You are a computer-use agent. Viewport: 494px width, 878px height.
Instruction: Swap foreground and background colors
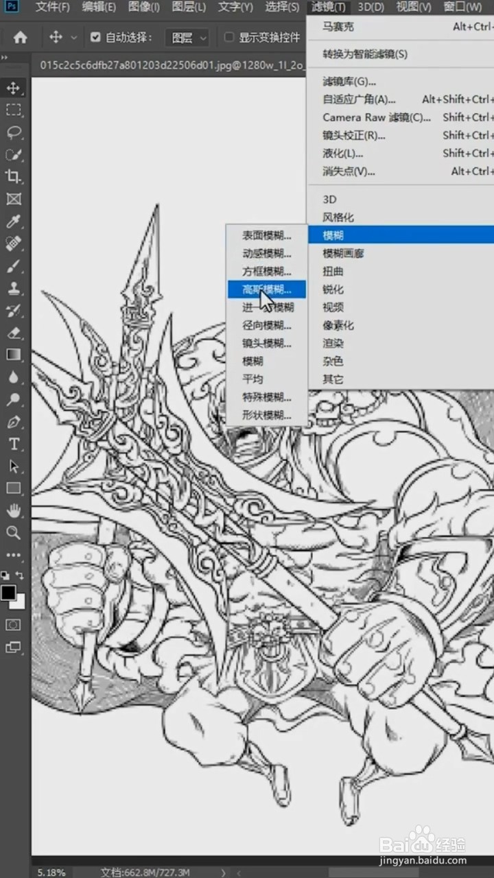coord(21,575)
